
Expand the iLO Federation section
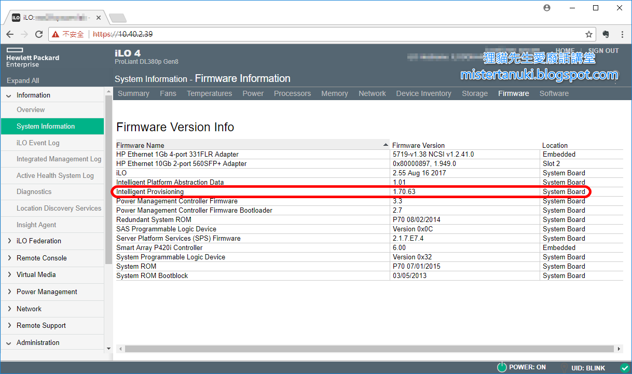pos(9,241)
